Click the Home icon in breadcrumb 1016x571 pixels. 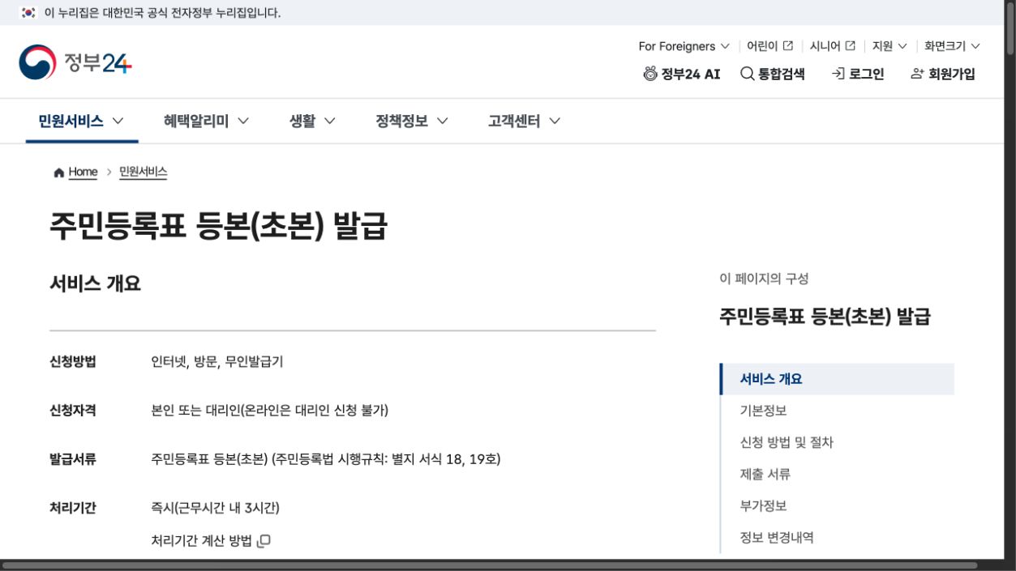(x=58, y=173)
